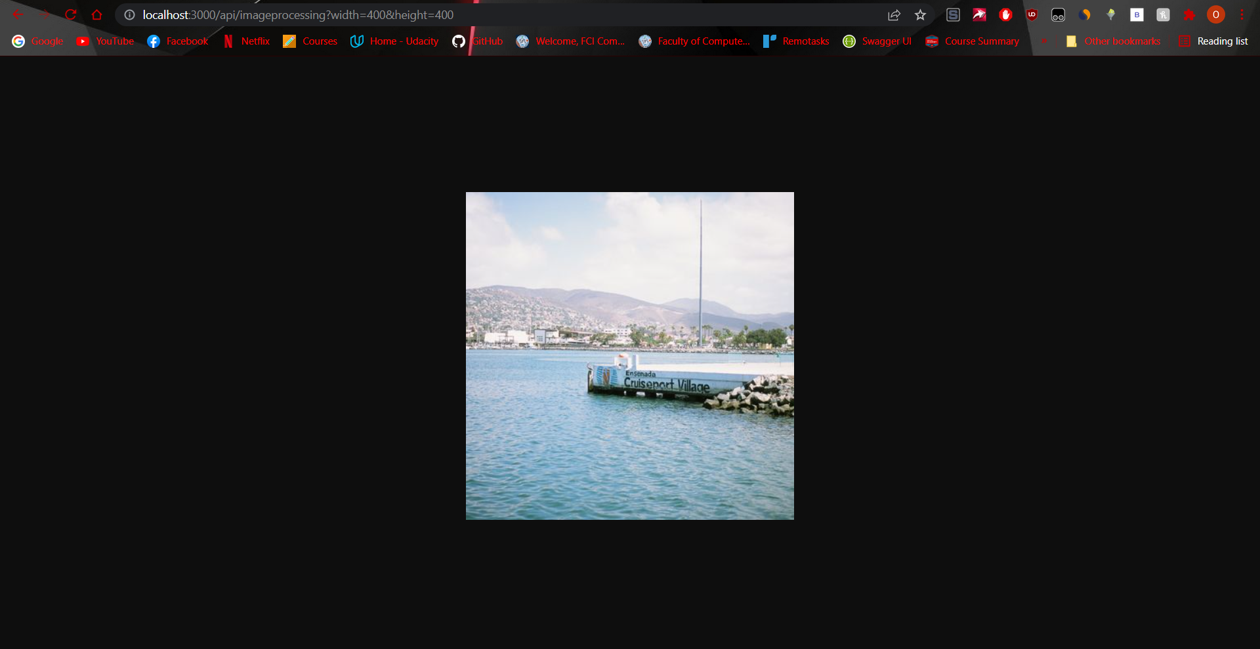Show hidden bookmarks with the chevron
Screen dimensions: 1260x649
[1043, 41]
